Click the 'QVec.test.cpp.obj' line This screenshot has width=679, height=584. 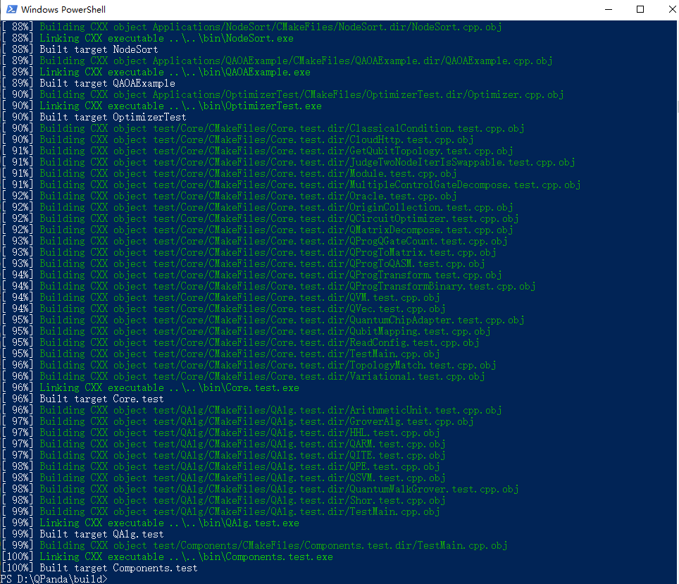(x=223, y=309)
